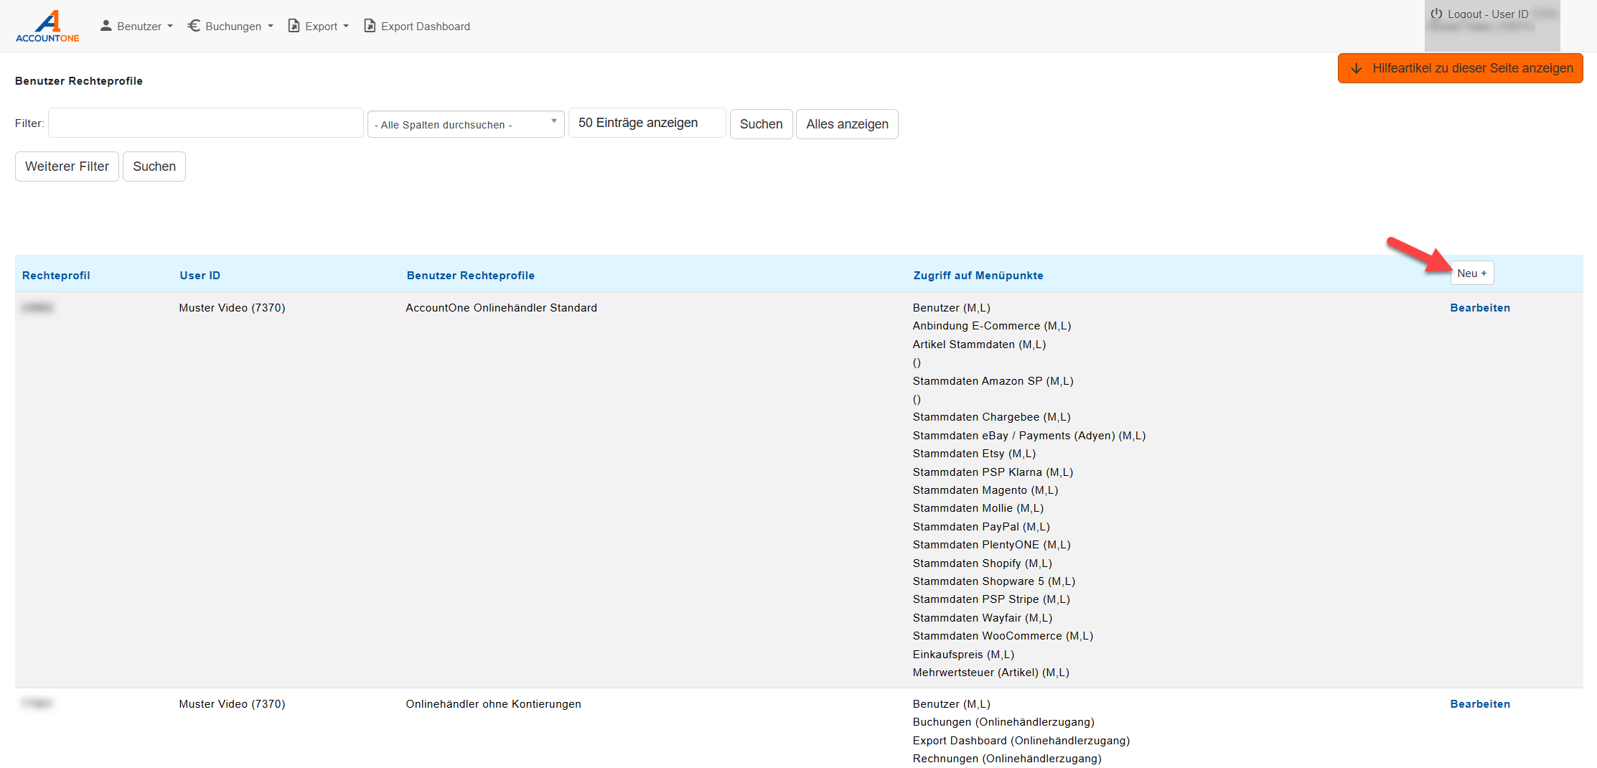This screenshot has height=768, width=1597.
Task: Focus the Filter text field
Action: 206,123
